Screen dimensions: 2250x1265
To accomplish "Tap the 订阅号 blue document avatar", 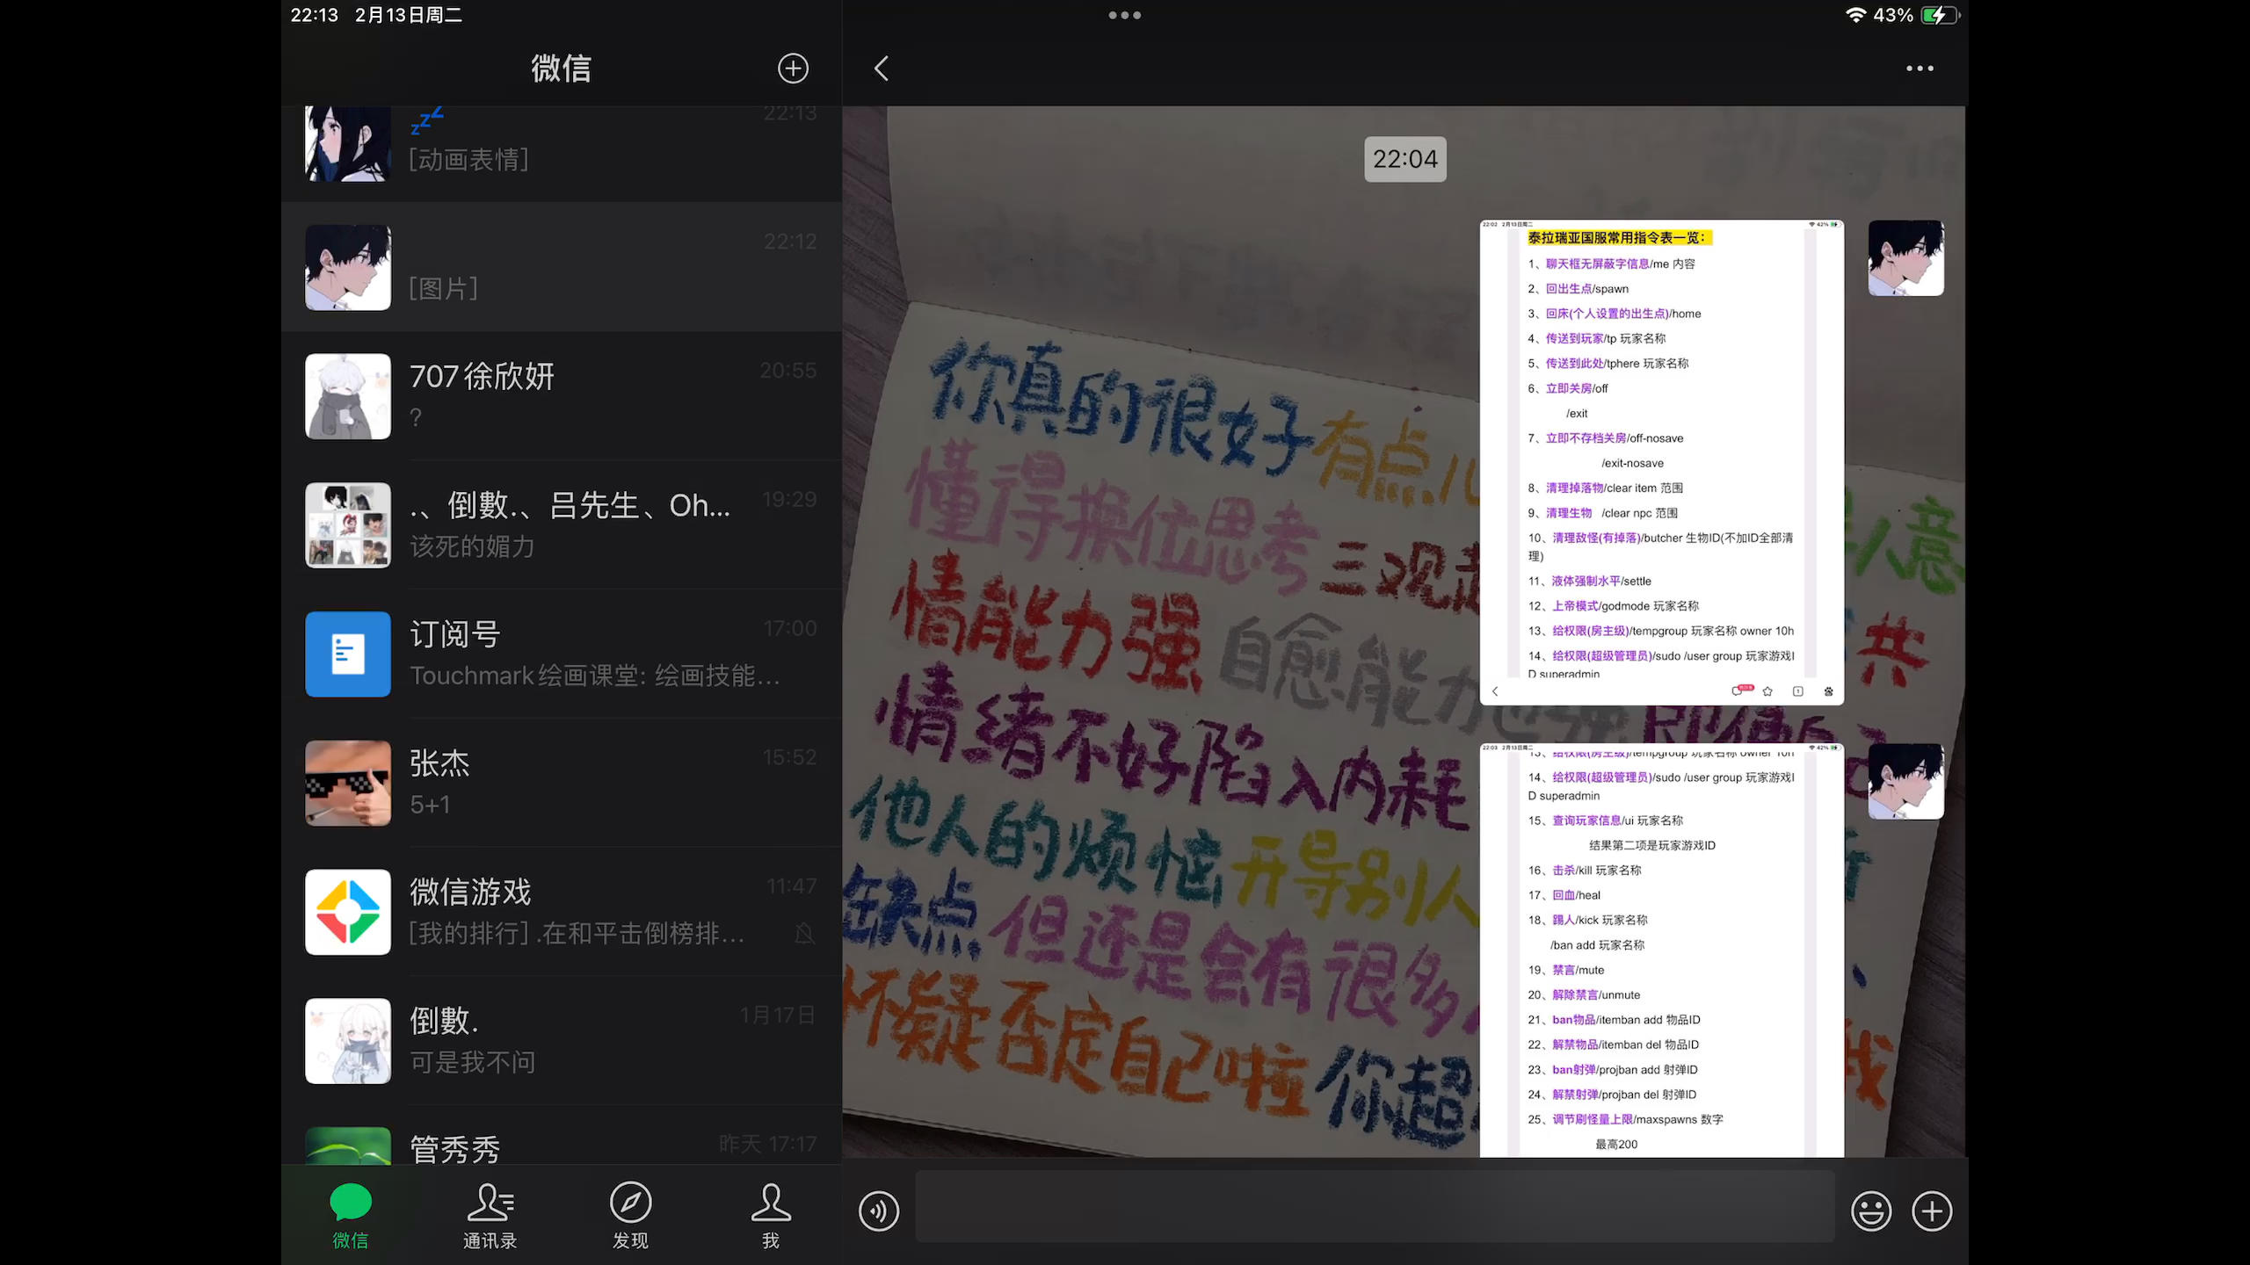I will coord(348,654).
